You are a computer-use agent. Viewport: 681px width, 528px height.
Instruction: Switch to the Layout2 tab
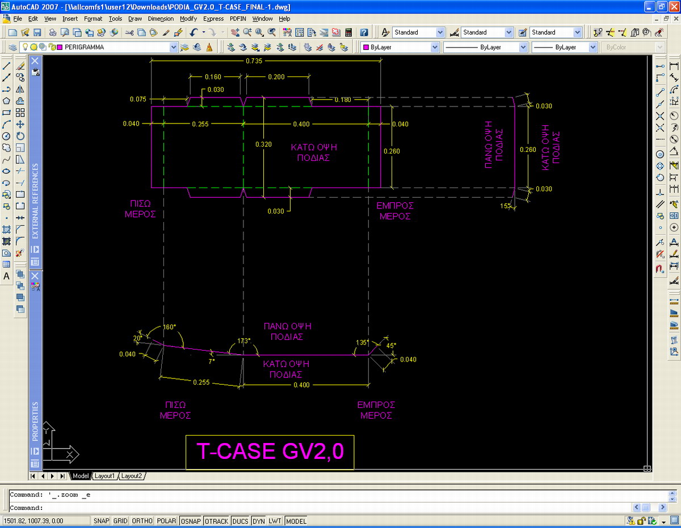pyautogui.click(x=131, y=476)
